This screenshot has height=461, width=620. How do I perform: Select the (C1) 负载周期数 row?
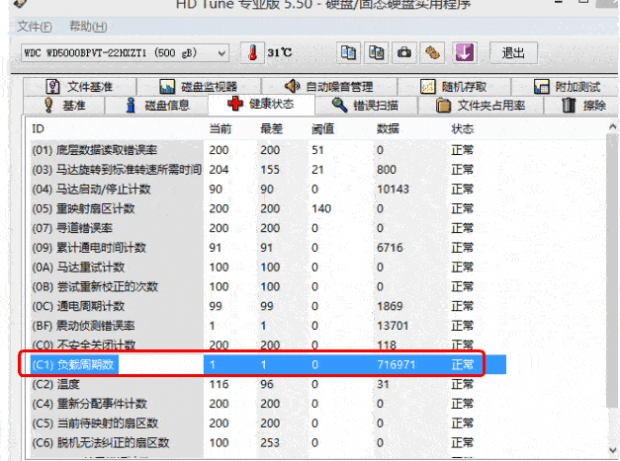click(268, 364)
